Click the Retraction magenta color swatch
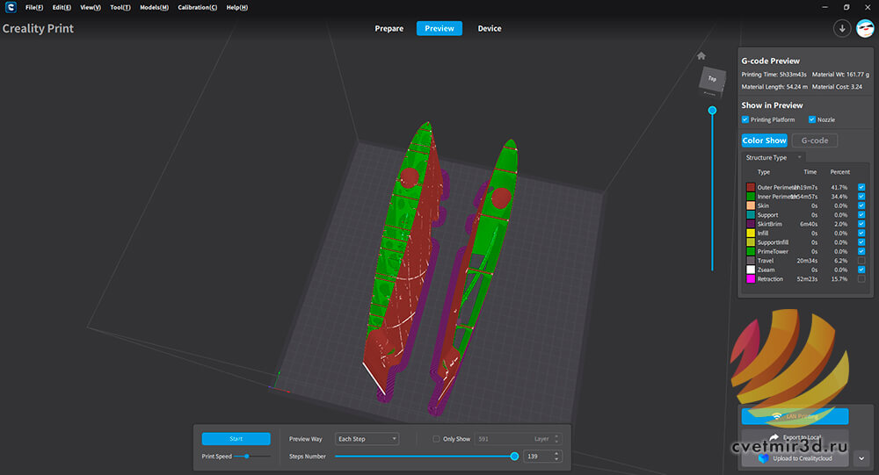Viewport: 879px width, 475px height. coord(751,278)
